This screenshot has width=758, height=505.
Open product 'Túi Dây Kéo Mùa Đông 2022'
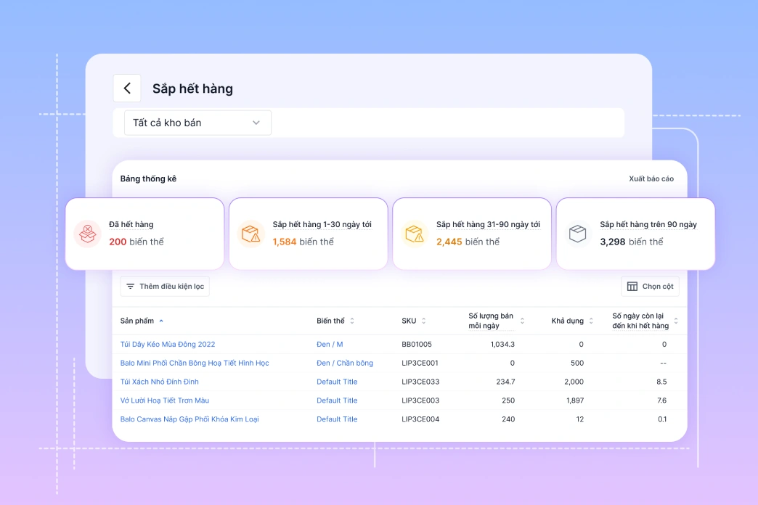coord(168,345)
